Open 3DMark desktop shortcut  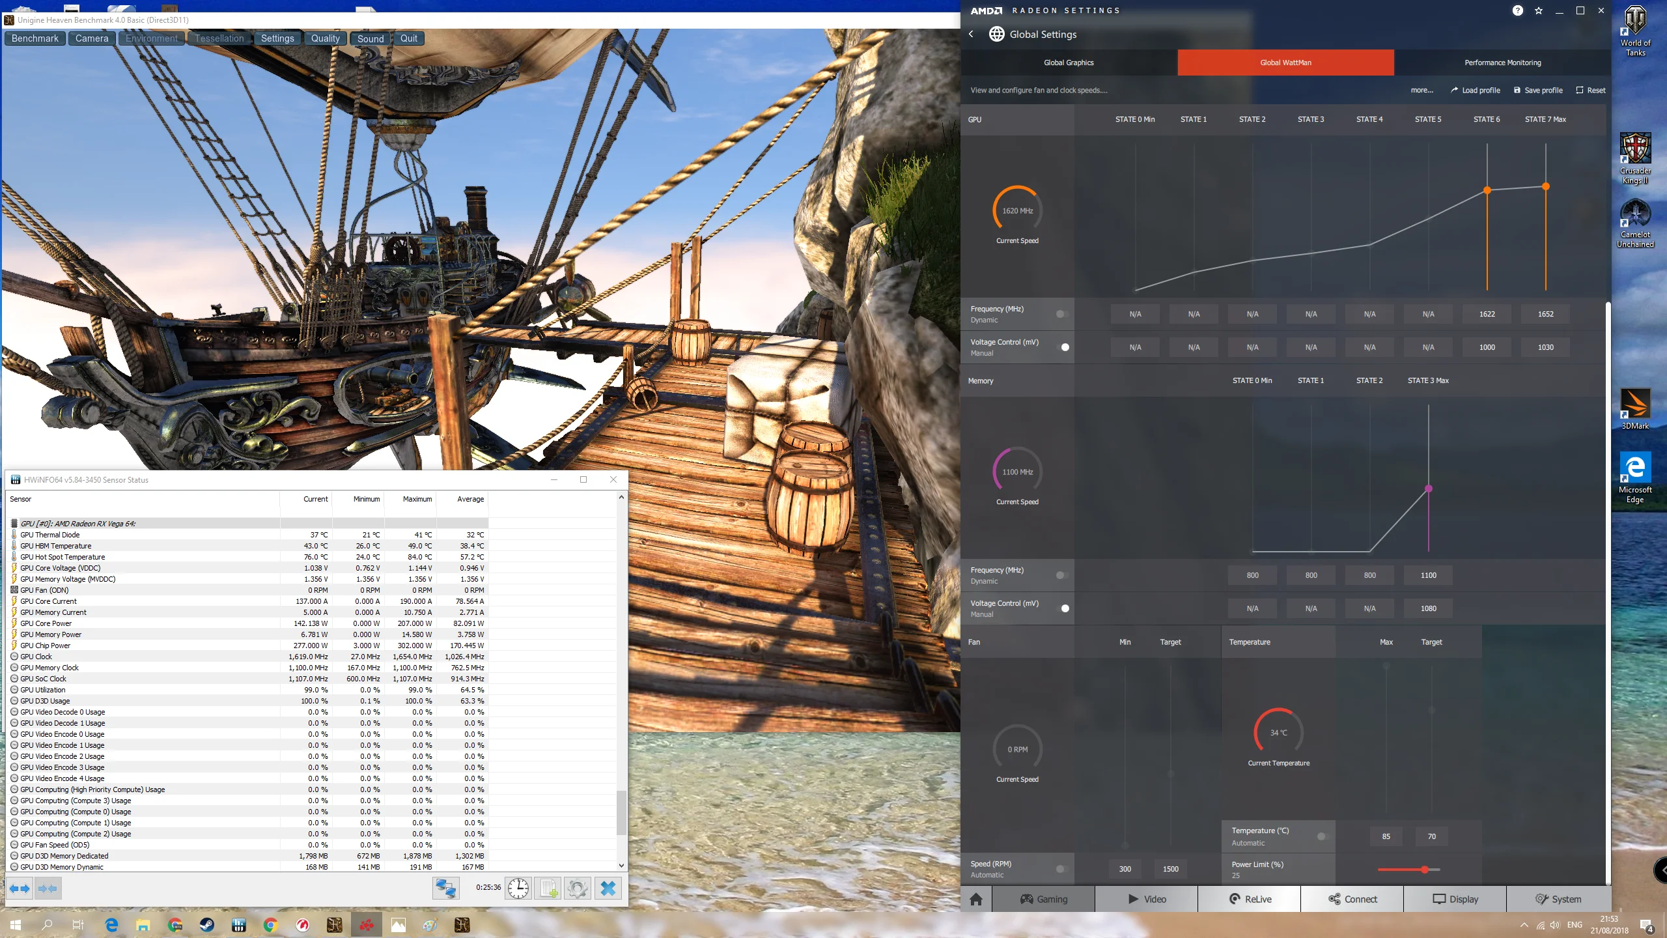tap(1635, 409)
